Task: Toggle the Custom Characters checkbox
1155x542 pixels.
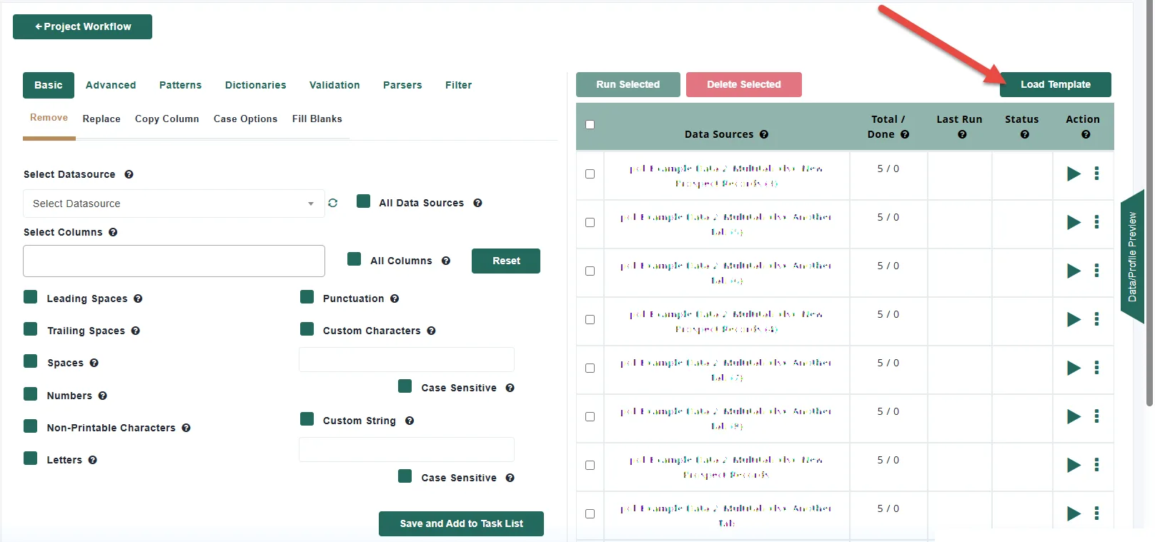Action: coord(307,329)
